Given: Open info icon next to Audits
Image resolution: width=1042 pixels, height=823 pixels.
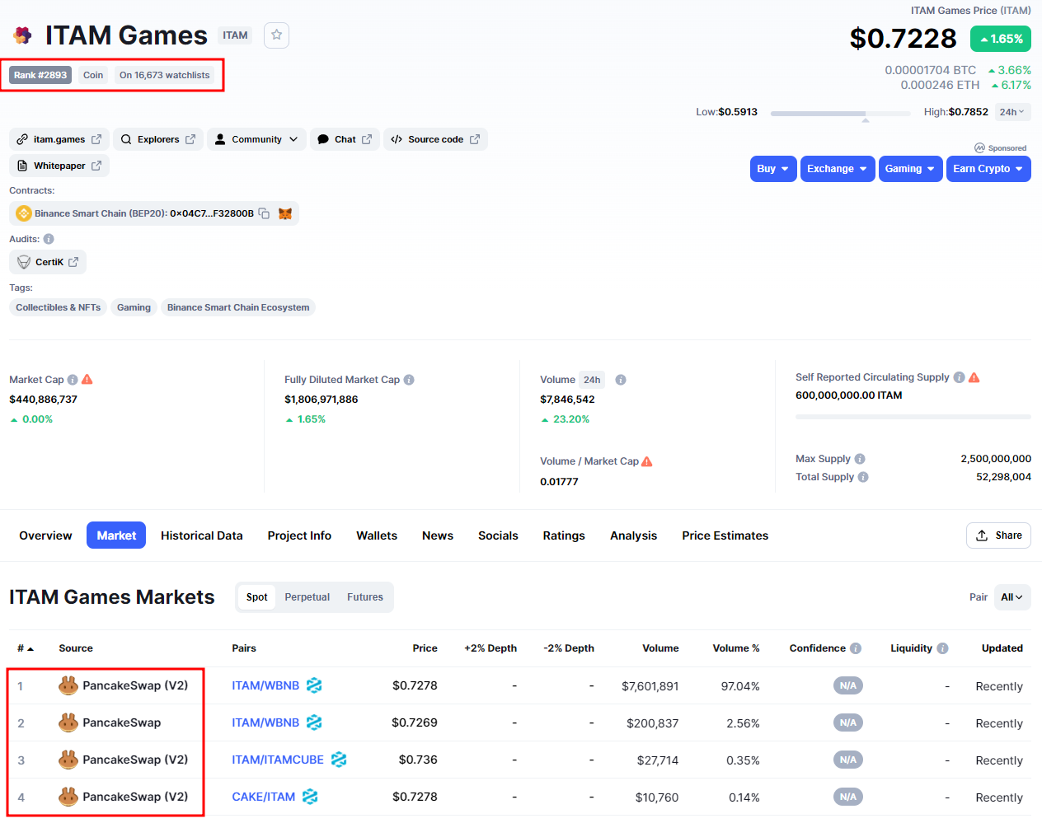Looking at the screenshot, I should click(49, 239).
